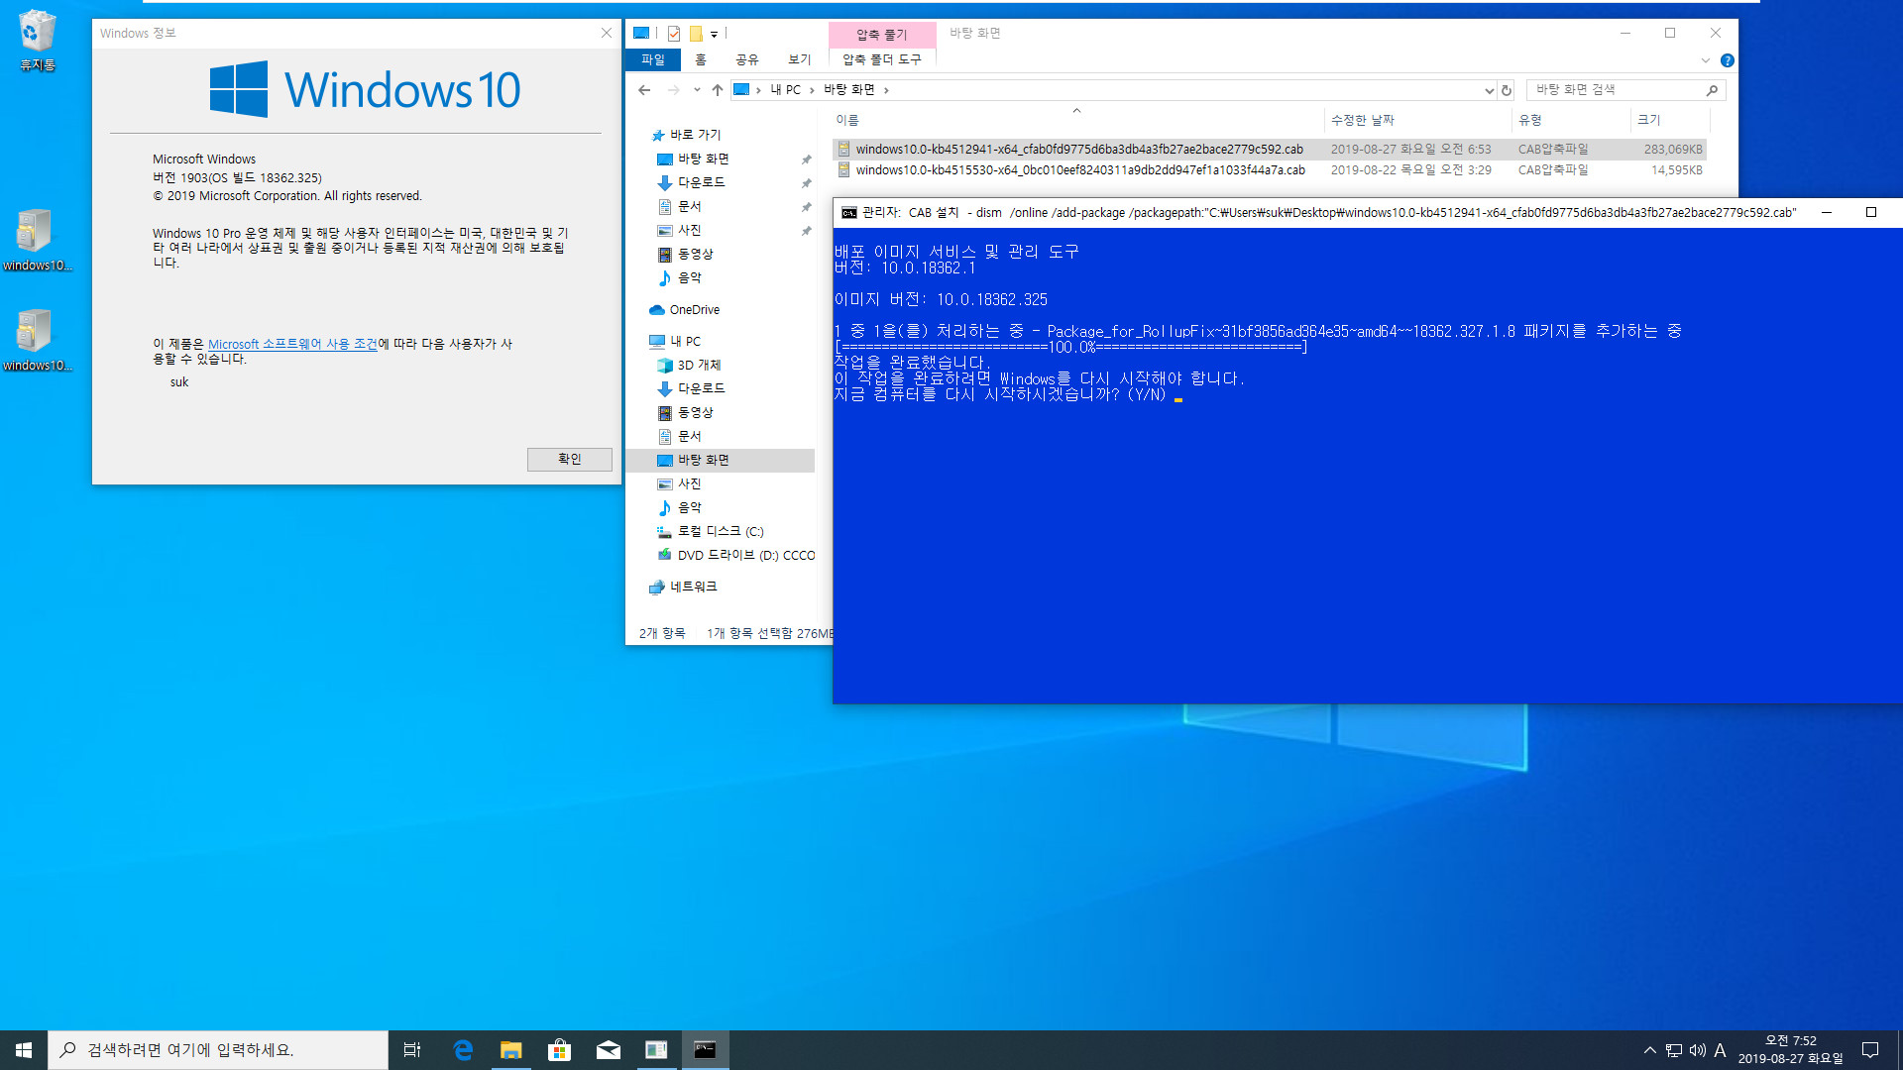Click the 확인 button in Windows 정보 dialog
Screen dimensions: 1903x1070
[570, 459]
